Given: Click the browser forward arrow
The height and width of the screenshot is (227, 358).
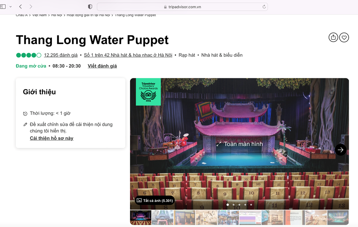Looking at the screenshot, I should [x=31, y=7].
